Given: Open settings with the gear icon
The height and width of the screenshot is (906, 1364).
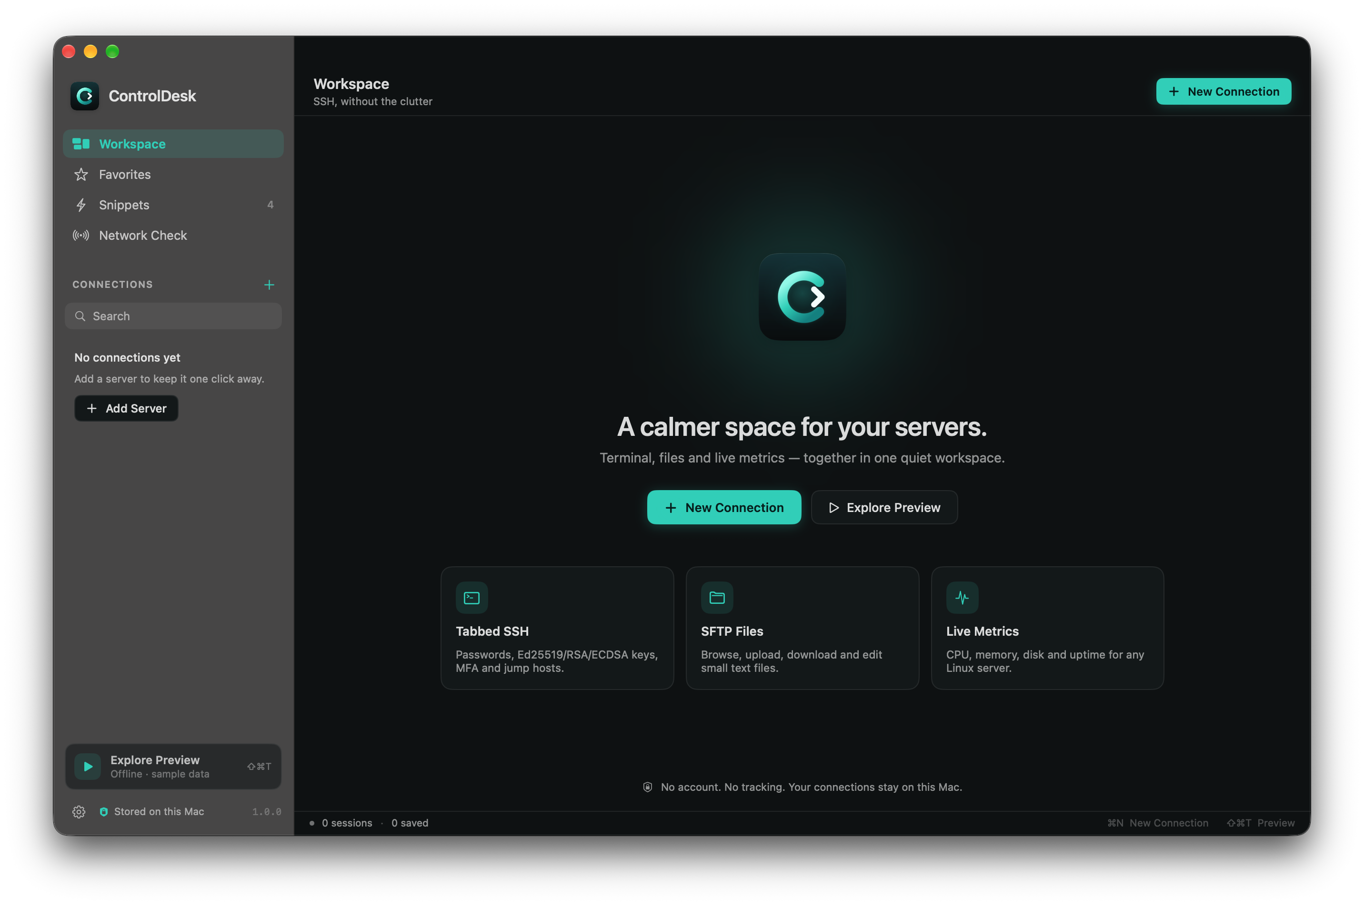Looking at the screenshot, I should click(79, 811).
